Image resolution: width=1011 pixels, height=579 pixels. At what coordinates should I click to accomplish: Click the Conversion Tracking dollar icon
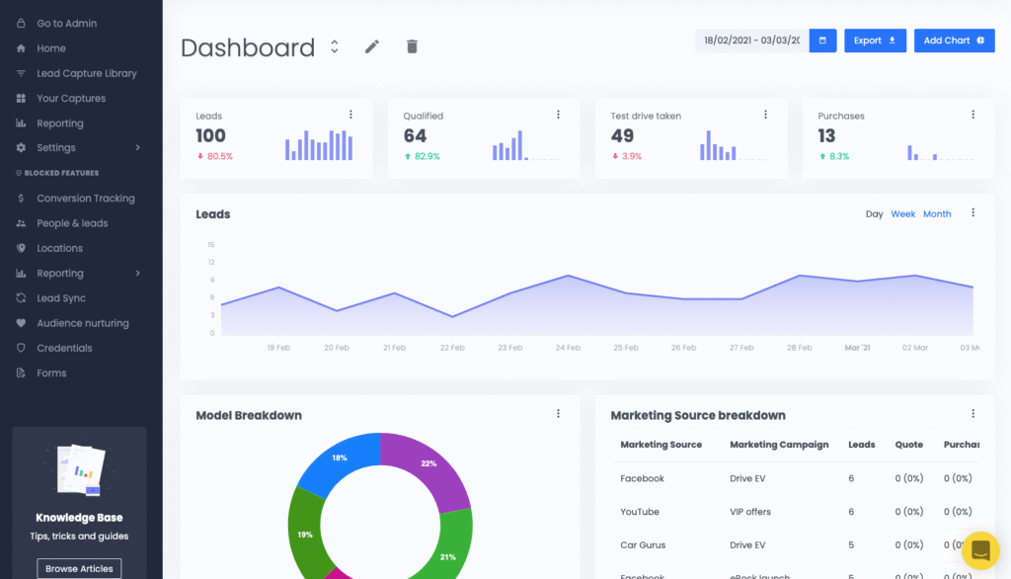pyautogui.click(x=21, y=199)
